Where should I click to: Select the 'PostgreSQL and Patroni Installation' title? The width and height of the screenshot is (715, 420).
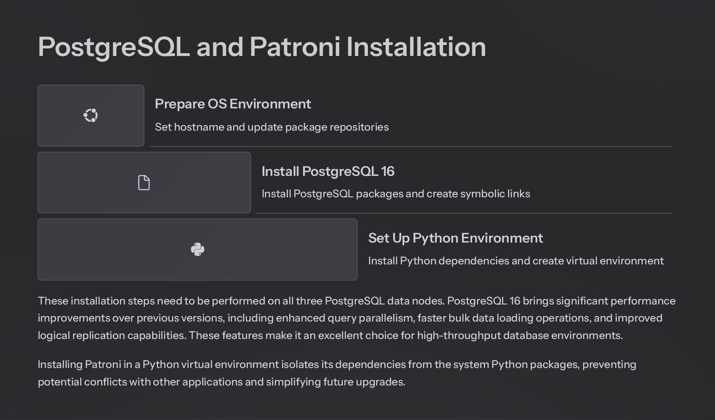262,47
